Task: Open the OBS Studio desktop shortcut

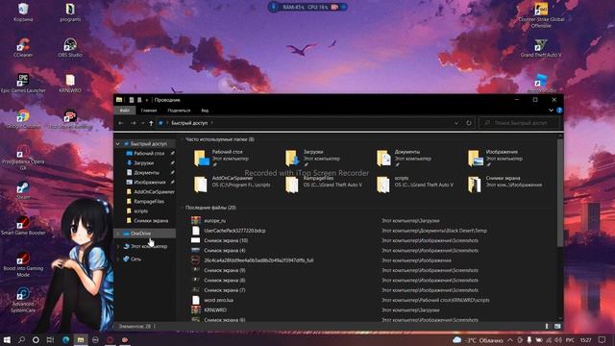Action: coord(70,47)
